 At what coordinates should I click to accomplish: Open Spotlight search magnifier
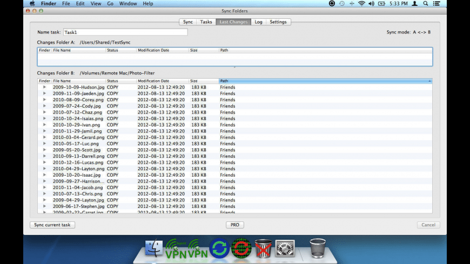point(425,4)
